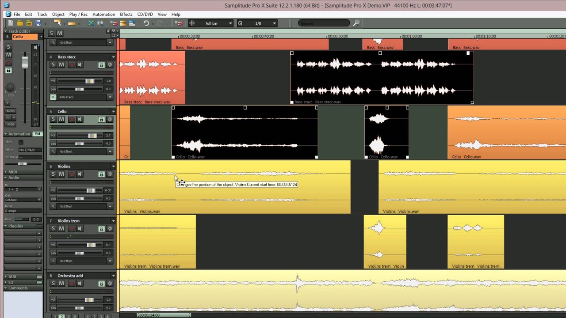The image size is (566, 318).
Task: Solo the Orchestra add track
Action: pyautogui.click(x=53, y=284)
